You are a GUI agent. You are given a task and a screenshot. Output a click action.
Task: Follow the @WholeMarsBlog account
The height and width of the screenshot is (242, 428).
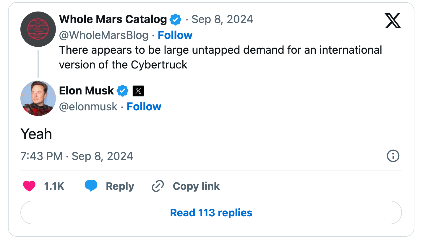pyautogui.click(x=175, y=35)
